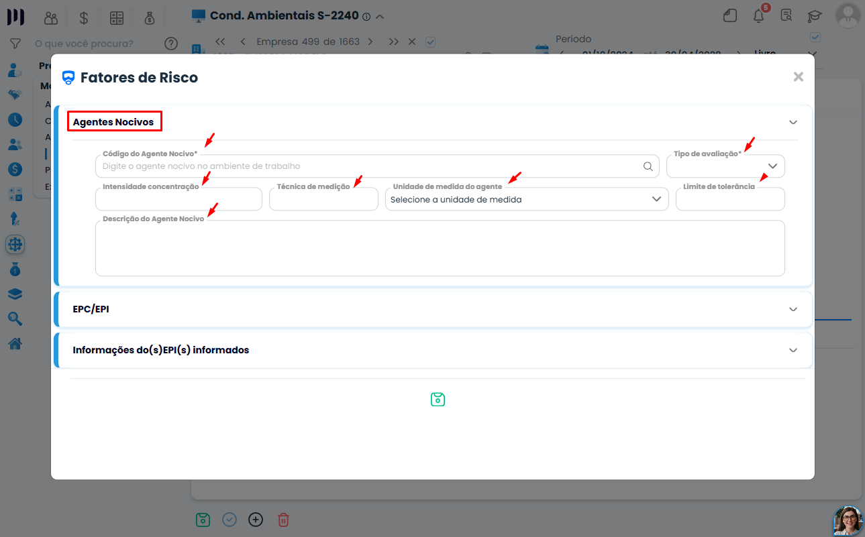Toggle the checkbox next to Empresa navigation

431,42
